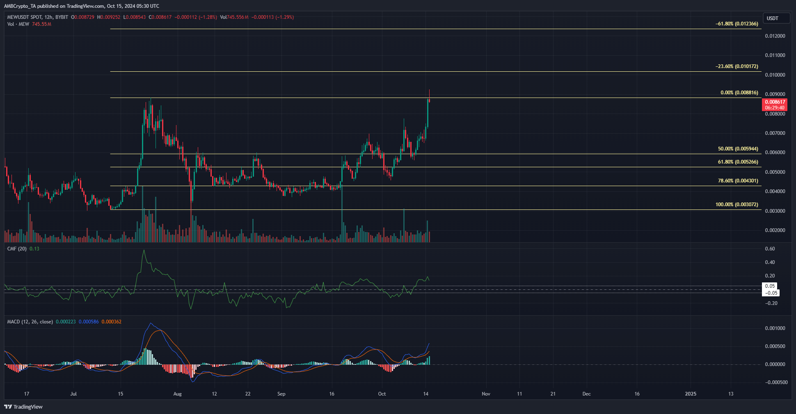Click the Dec date on time axis

pos(587,394)
